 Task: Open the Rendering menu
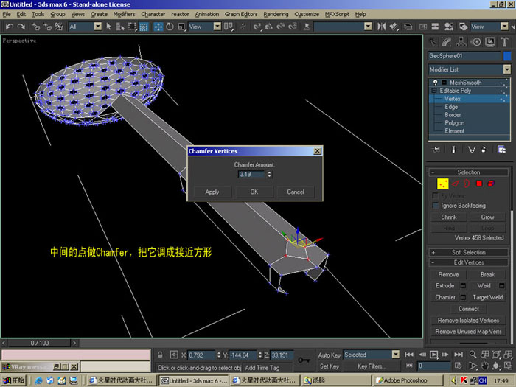276,14
